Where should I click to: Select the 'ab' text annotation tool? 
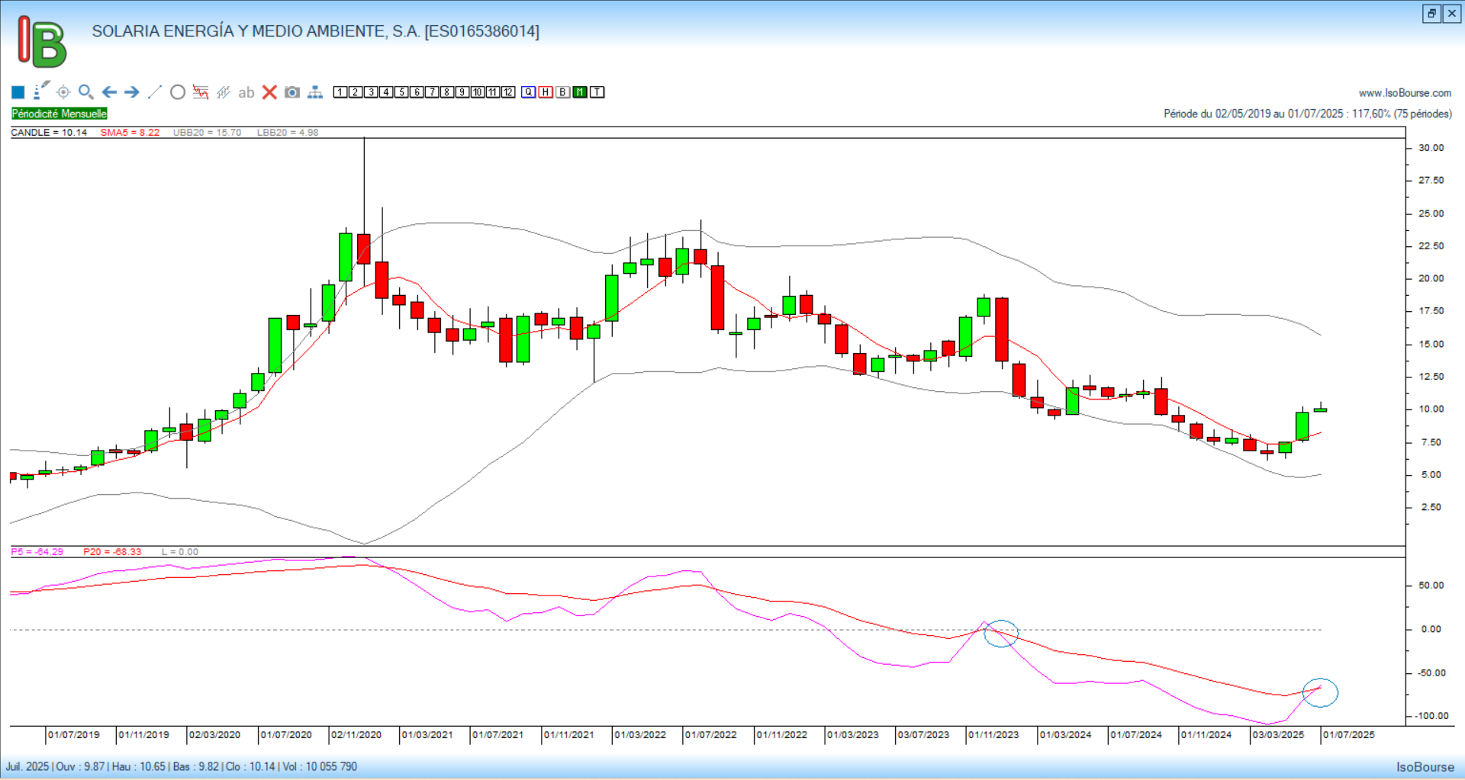click(246, 93)
